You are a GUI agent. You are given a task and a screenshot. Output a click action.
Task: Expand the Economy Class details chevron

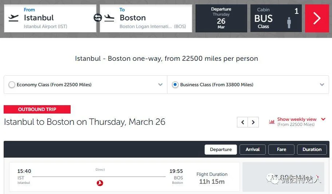(x=161, y=85)
